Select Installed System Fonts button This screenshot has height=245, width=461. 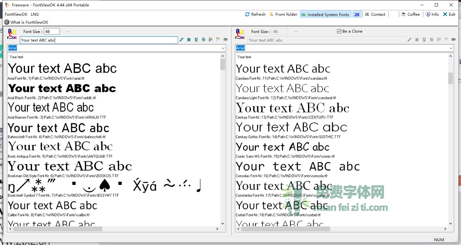(325, 15)
